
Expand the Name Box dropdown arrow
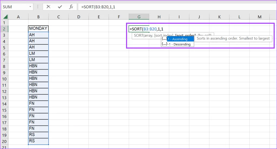click(x=29, y=7)
